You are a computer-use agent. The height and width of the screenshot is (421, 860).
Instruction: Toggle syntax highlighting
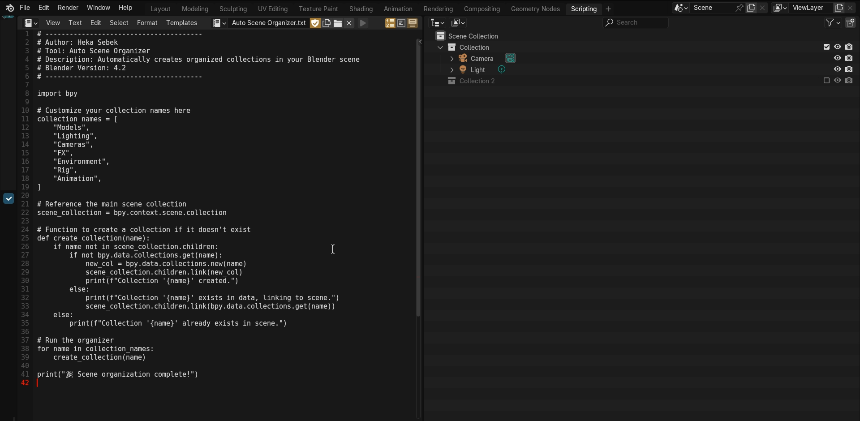click(413, 23)
